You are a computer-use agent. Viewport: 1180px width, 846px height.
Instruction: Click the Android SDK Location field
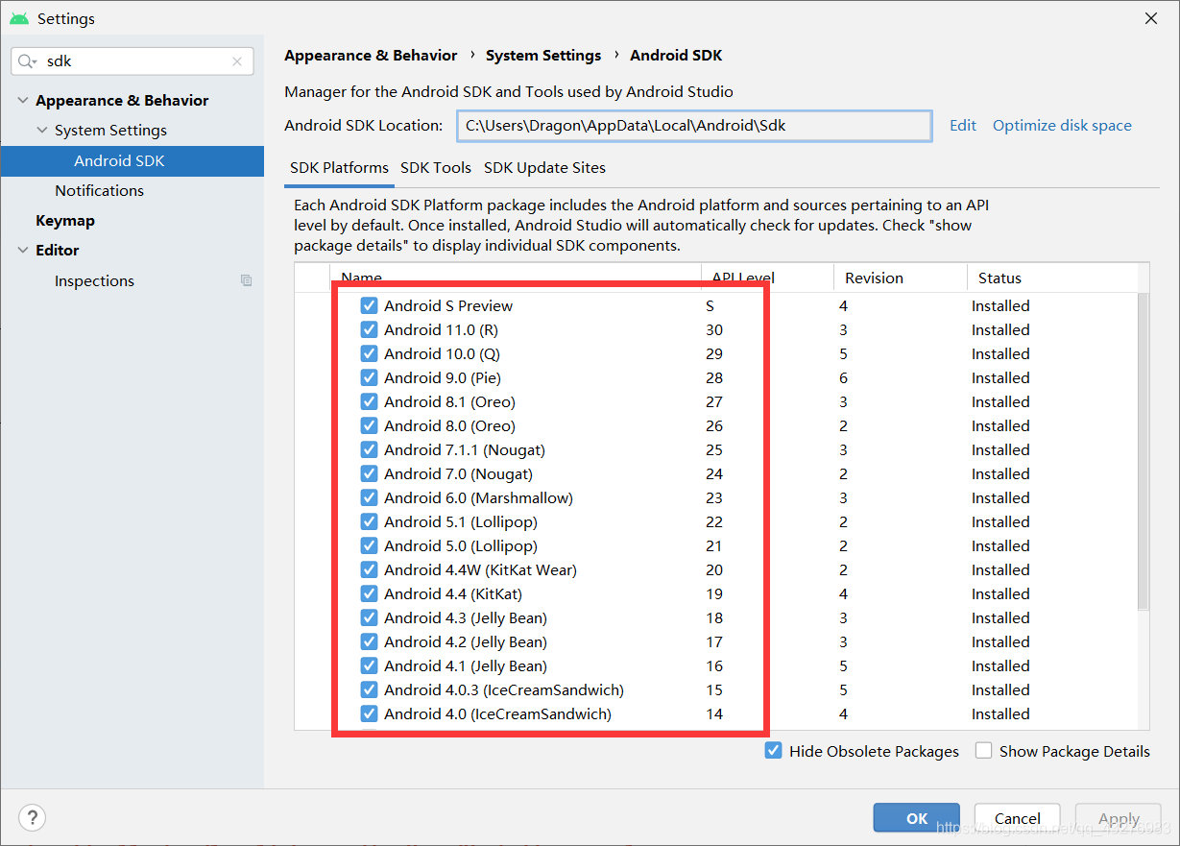click(x=693, y=125)
